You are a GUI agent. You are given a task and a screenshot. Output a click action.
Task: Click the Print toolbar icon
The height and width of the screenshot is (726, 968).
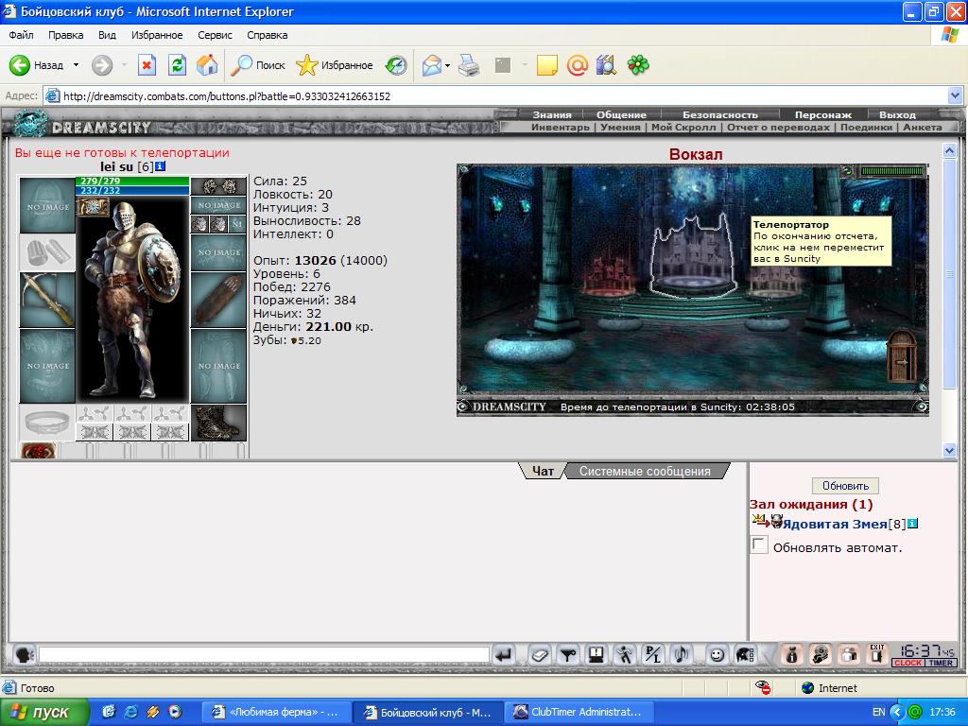click(x=469, y=65)
